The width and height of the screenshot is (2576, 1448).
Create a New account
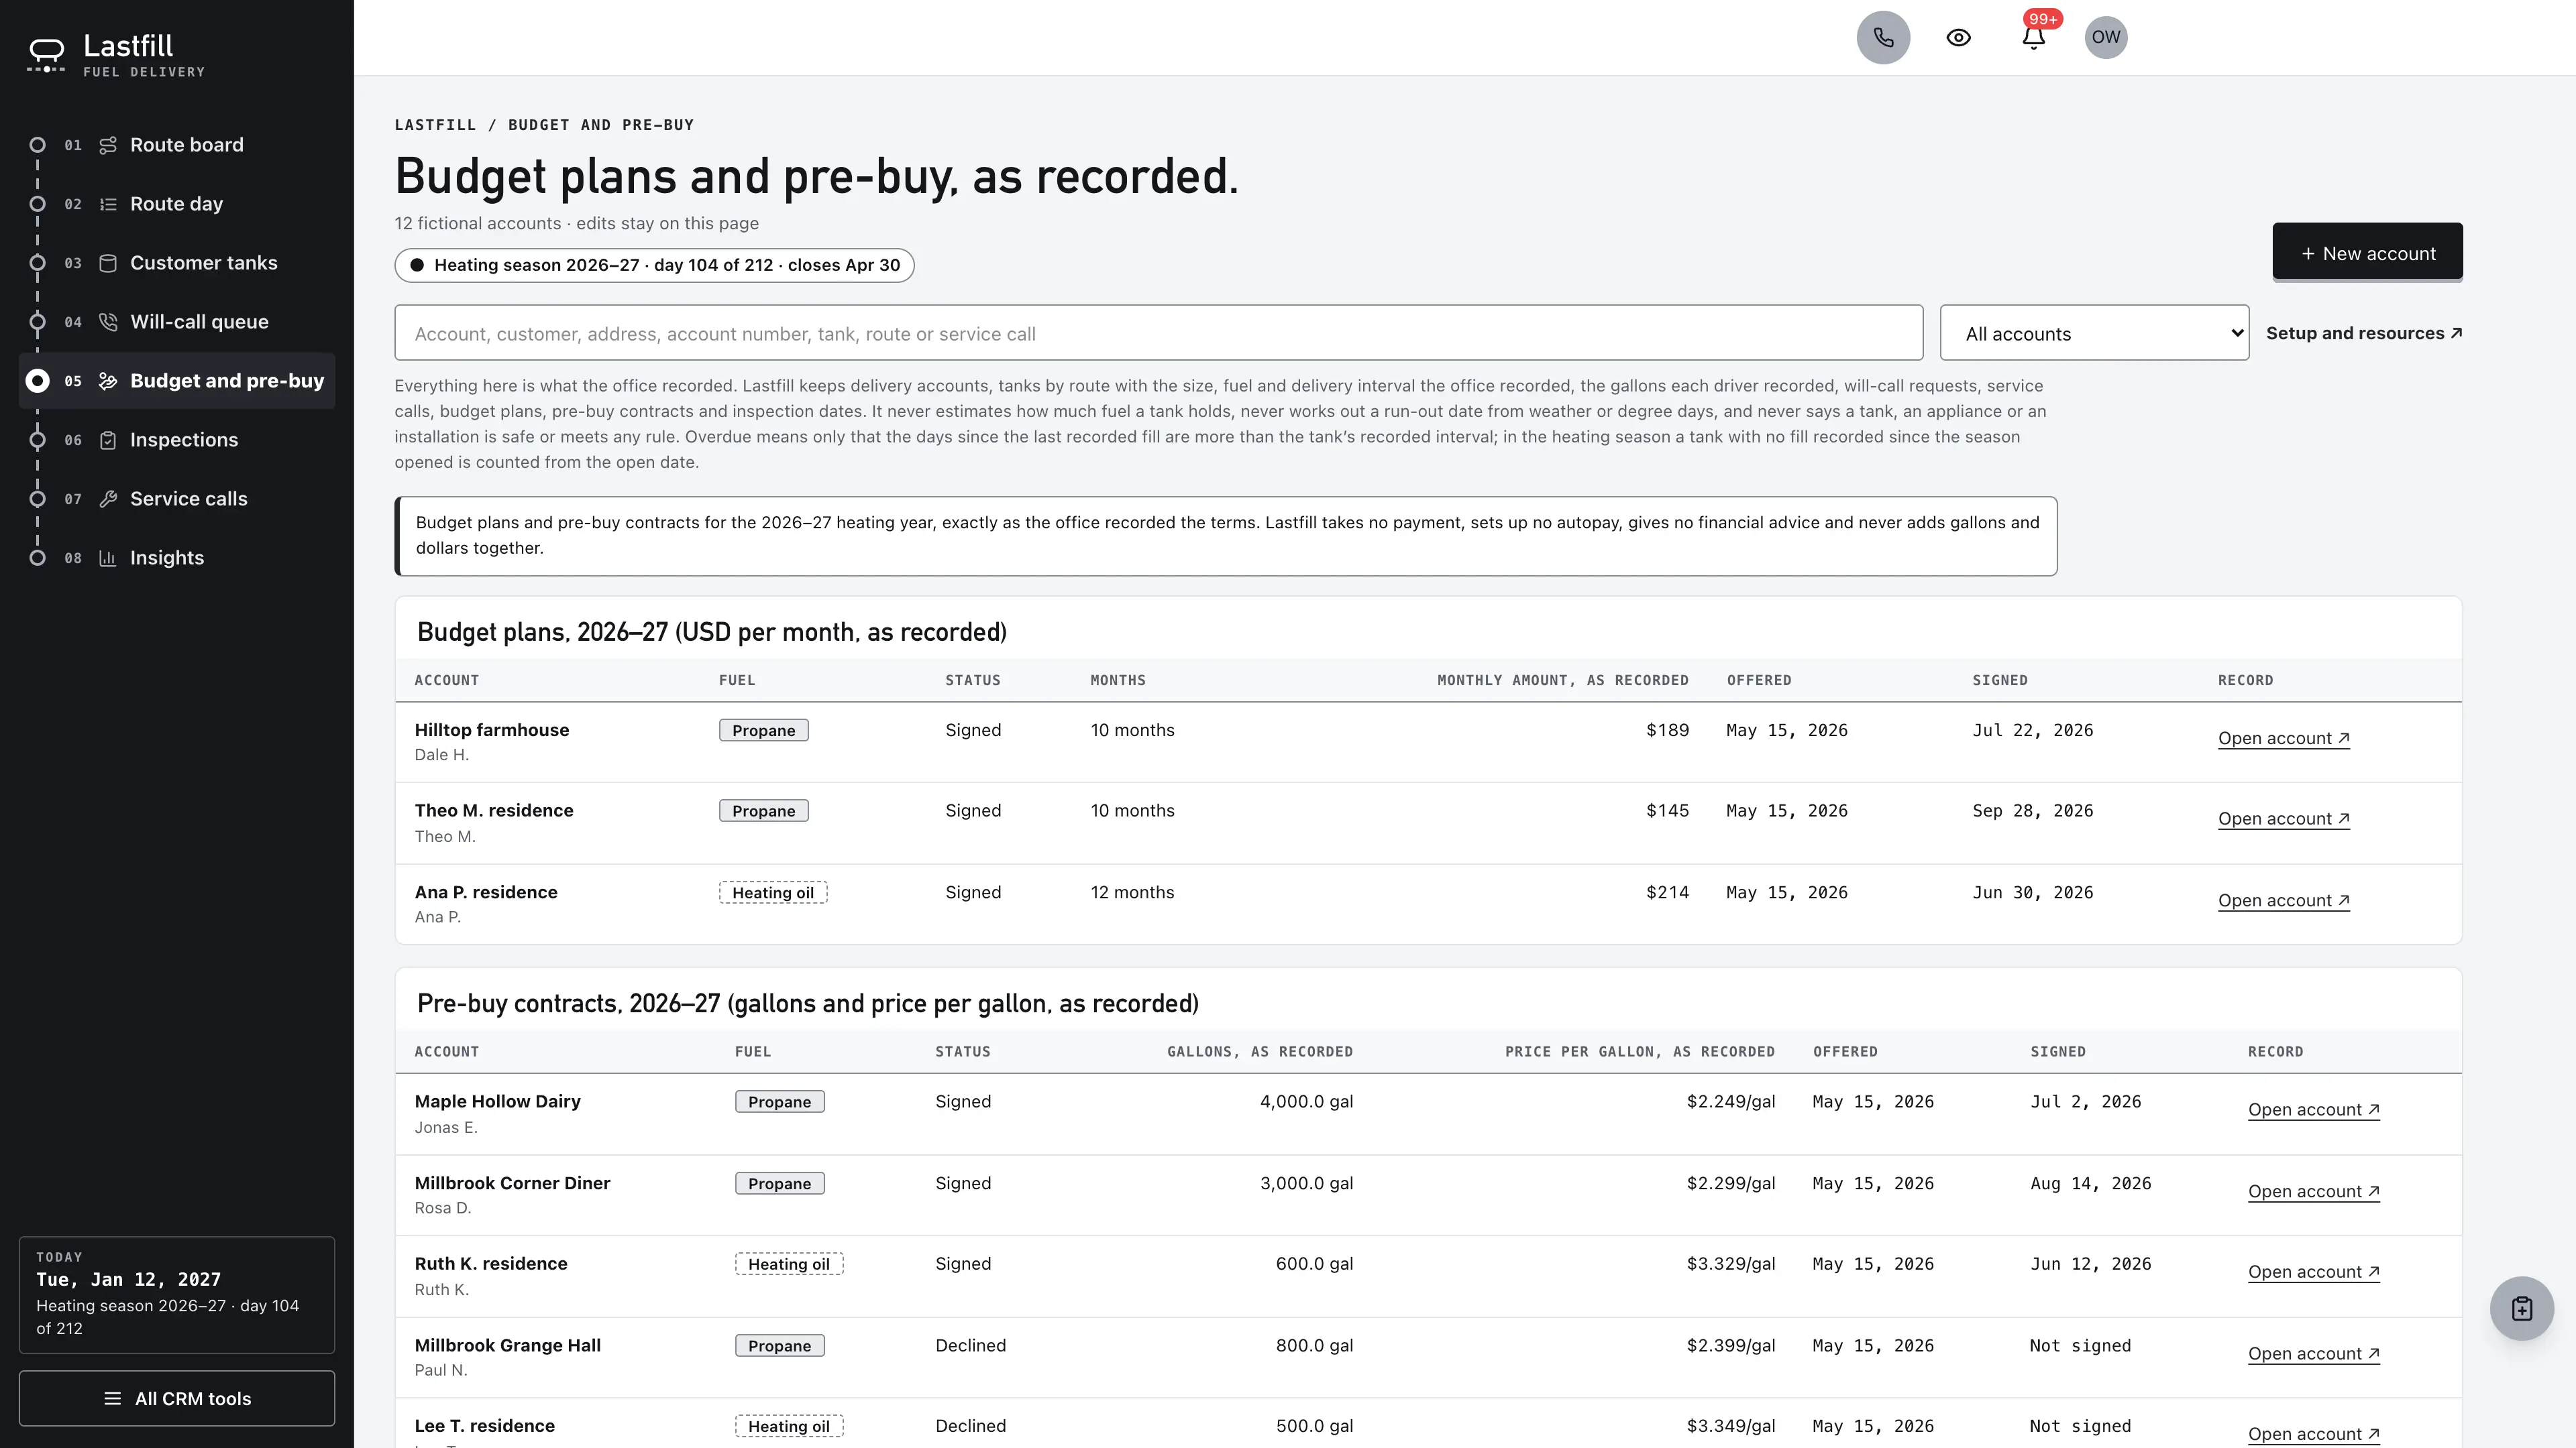pos(2367,253)
